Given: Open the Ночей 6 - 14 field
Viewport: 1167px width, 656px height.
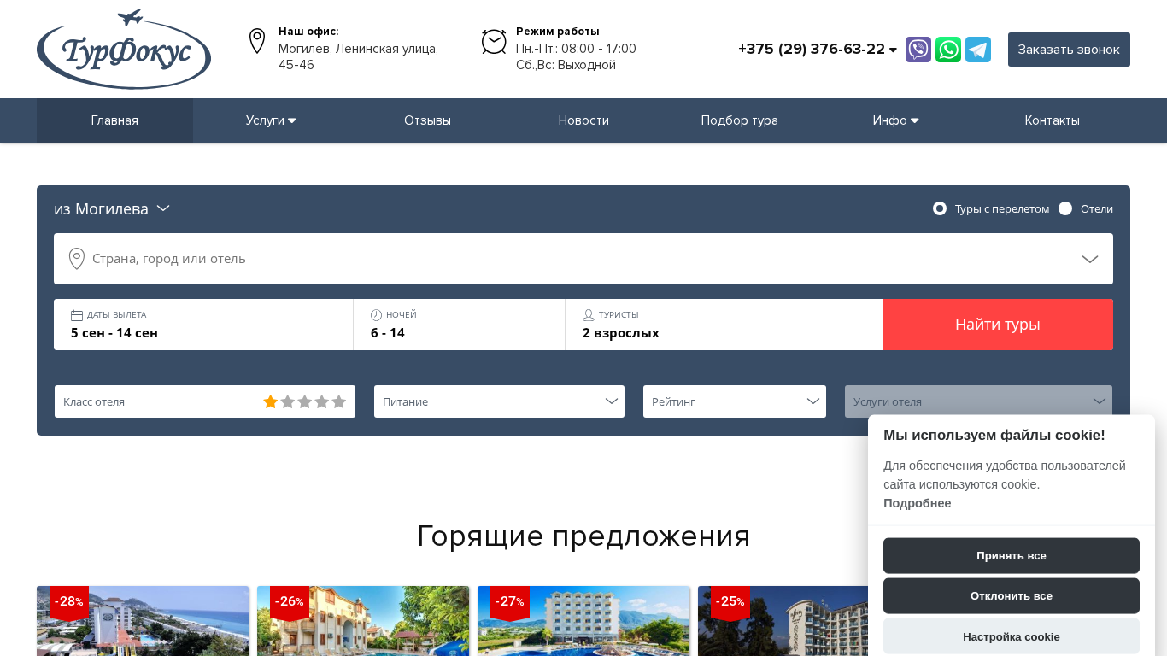Looking at the screenshot, I should tap(460, 325).
